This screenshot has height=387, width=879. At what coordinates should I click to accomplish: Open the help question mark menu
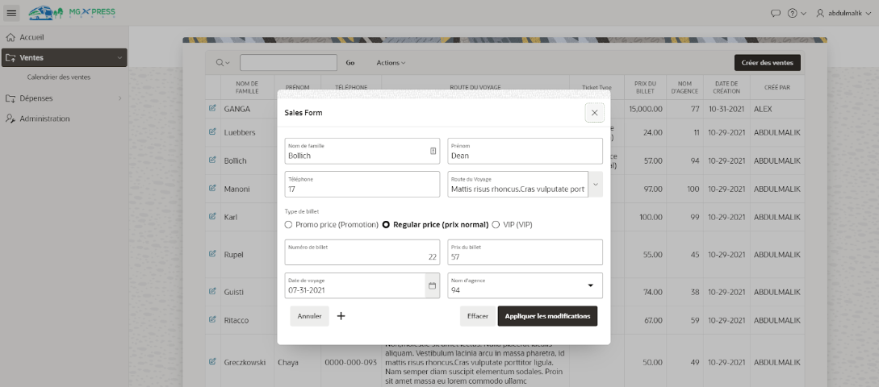797,13
